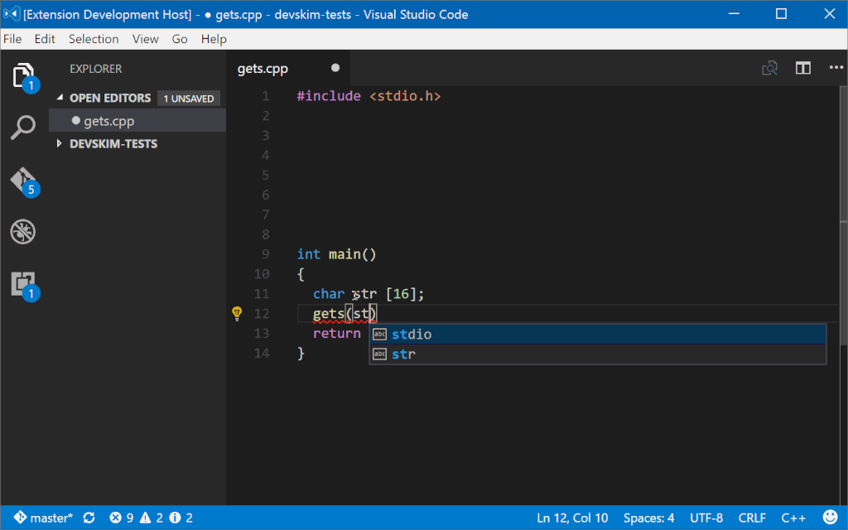Click the EXPLORER panel heading
The width and height of the screenshot is (848, 530).
(x=96, y=69)
